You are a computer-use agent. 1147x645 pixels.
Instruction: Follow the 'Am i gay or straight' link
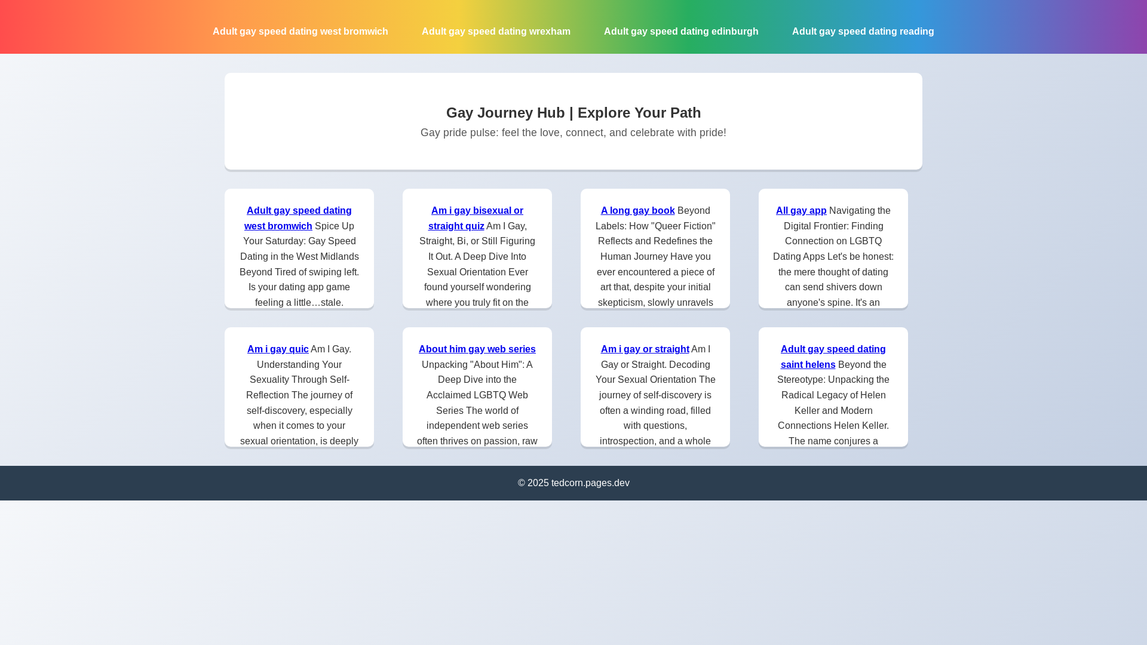pyautogui.click(x=645, y=349)
